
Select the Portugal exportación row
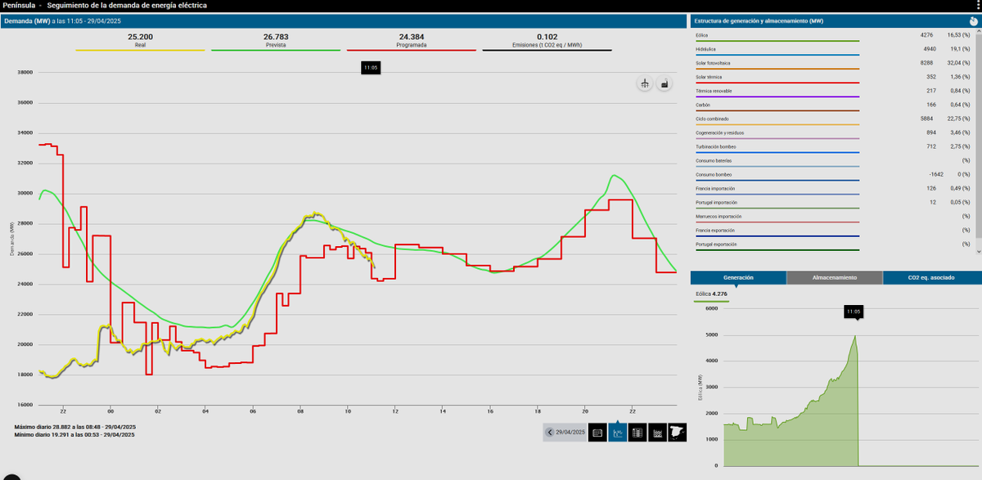832,244
